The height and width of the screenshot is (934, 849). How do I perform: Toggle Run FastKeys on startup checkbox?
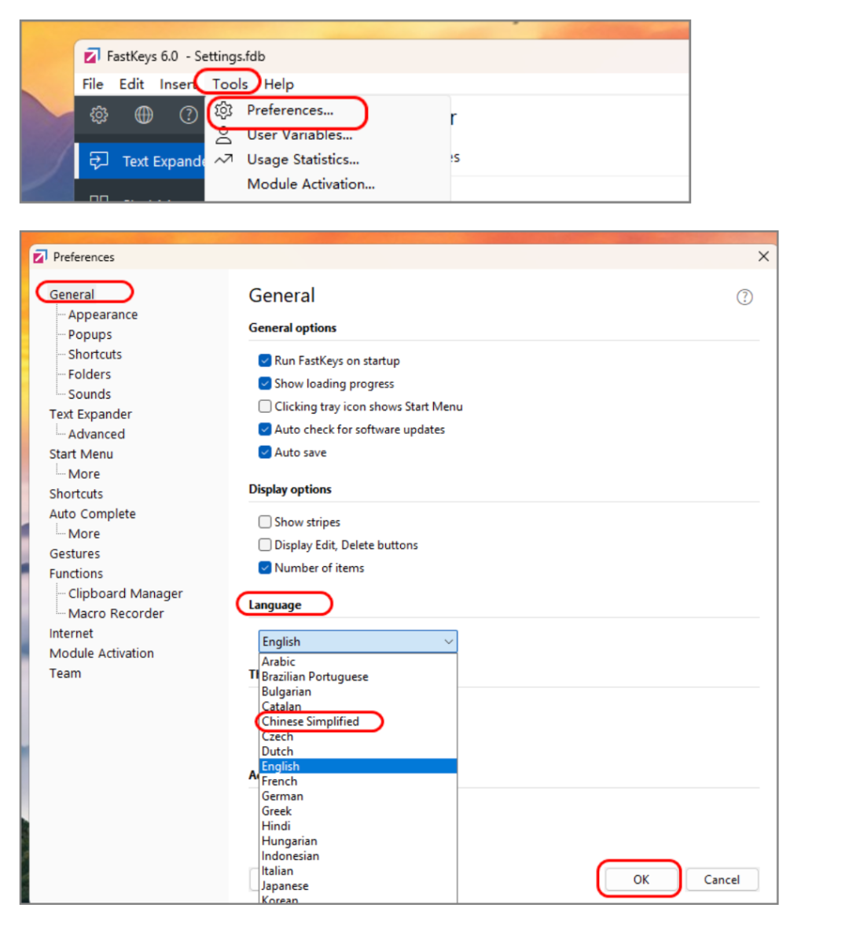[265, 360]
